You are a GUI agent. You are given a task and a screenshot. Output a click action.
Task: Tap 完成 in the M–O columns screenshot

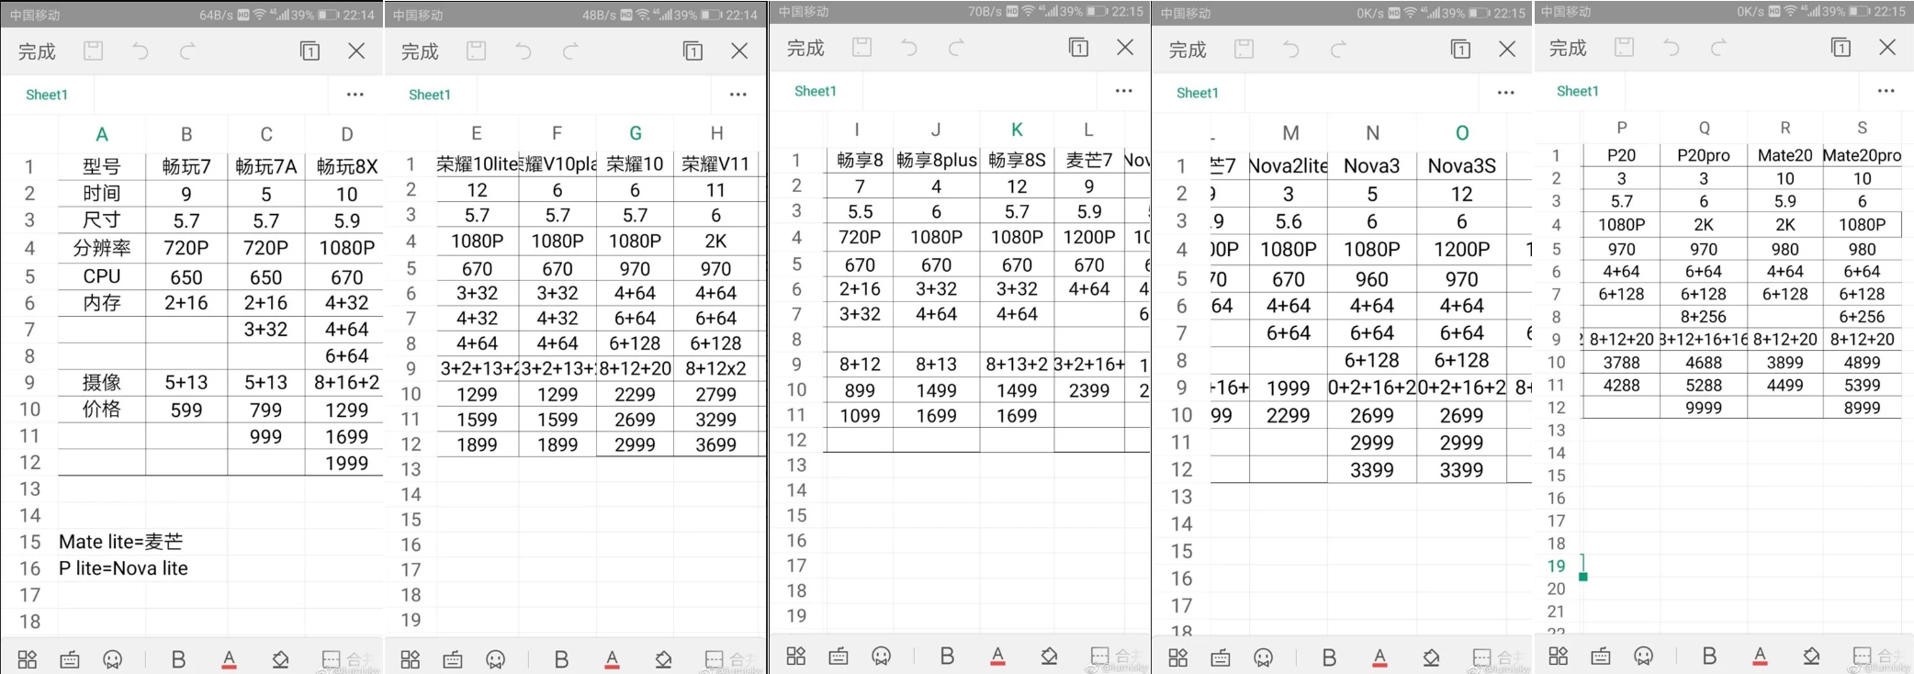1188,50
